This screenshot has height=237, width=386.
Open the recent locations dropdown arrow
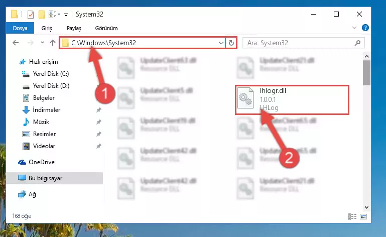click(x=42, y=43)
